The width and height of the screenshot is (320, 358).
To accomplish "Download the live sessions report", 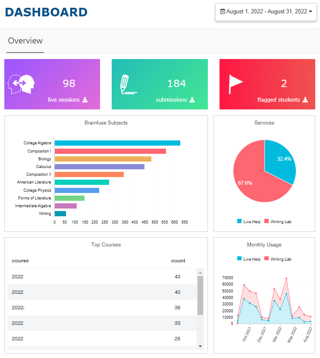I will point(85,100).
